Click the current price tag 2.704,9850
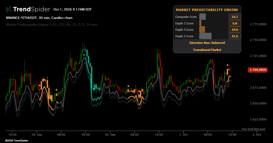Image resolution: width=273 pixels, height=143 pixels. 258,70
